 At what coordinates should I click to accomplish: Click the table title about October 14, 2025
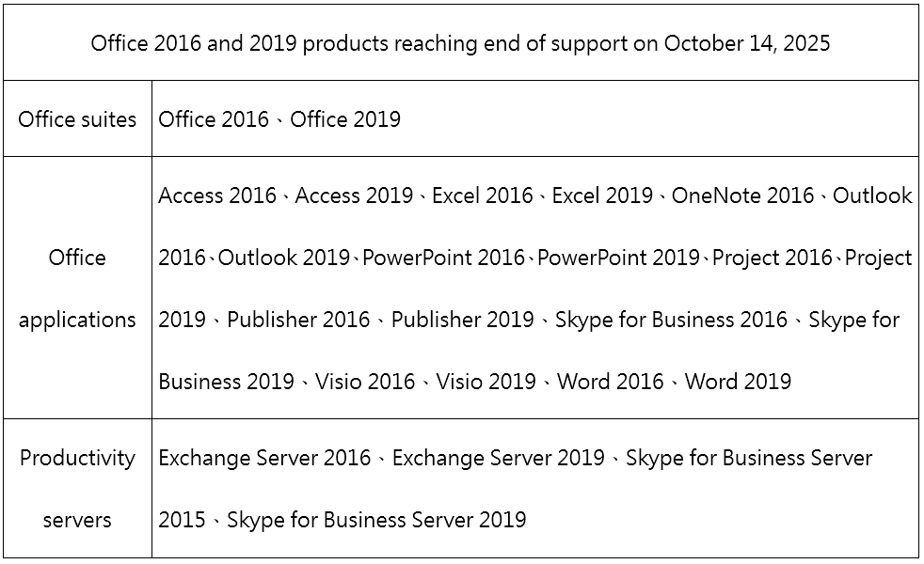point(460,43)
